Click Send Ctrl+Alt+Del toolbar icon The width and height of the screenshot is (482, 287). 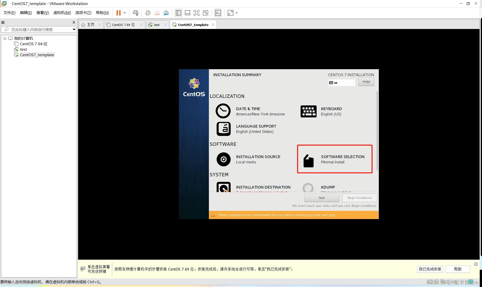[135, 13]
